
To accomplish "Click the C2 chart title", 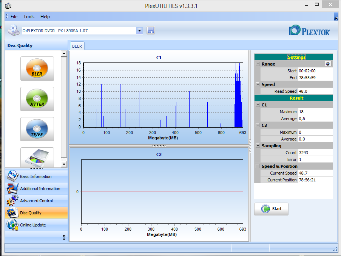I will [159, 155].
